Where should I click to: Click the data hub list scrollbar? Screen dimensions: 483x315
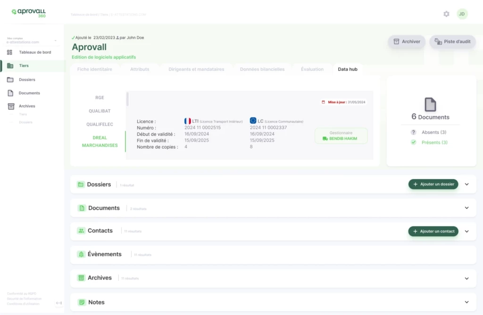coord(127,99)
